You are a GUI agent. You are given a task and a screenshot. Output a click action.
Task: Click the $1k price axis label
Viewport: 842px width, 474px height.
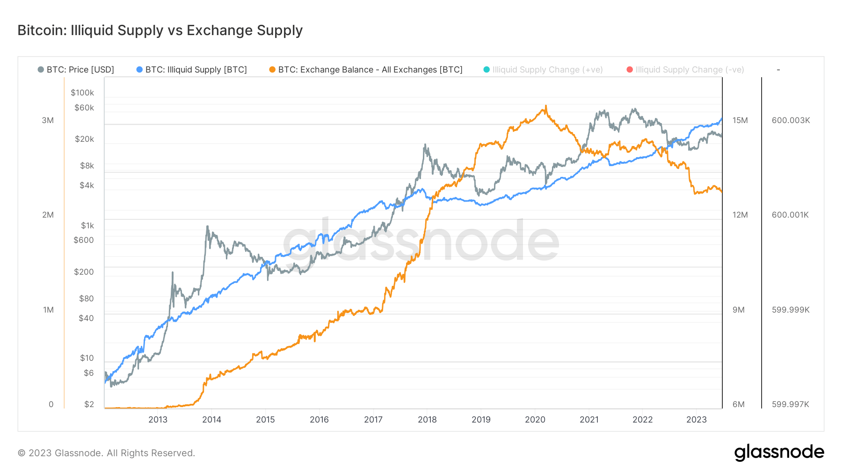[87, 226]
